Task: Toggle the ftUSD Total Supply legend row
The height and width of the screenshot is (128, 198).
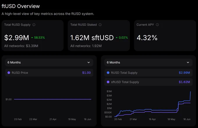Action: 148,73
